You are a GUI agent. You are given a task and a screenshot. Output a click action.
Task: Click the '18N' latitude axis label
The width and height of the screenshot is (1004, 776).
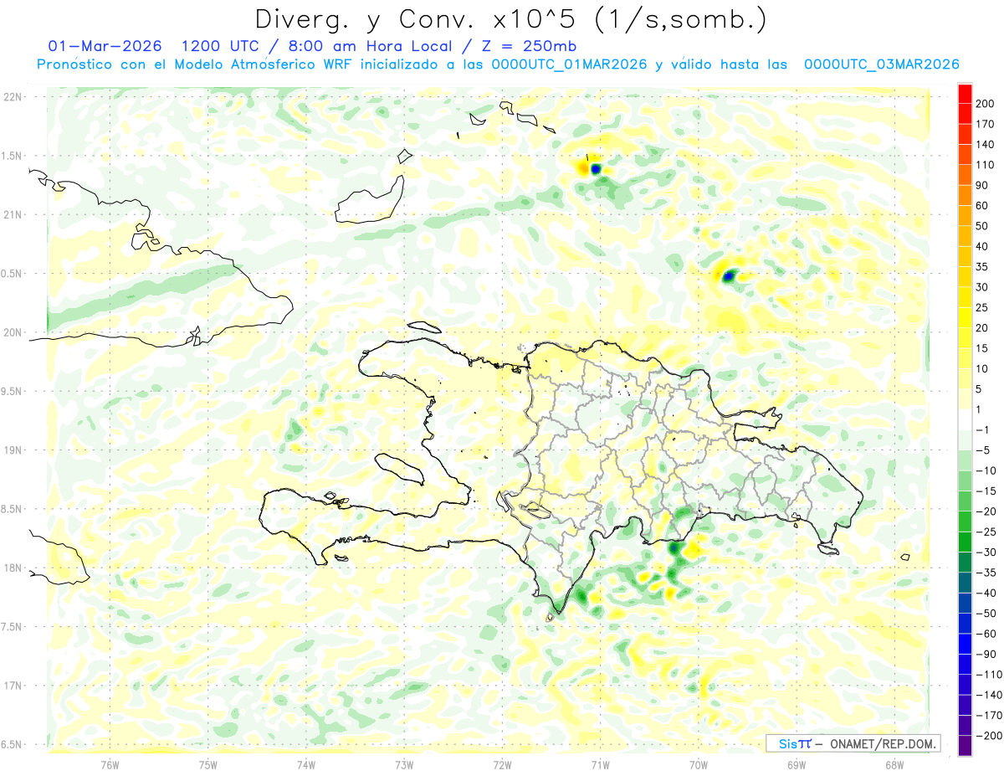12,568
